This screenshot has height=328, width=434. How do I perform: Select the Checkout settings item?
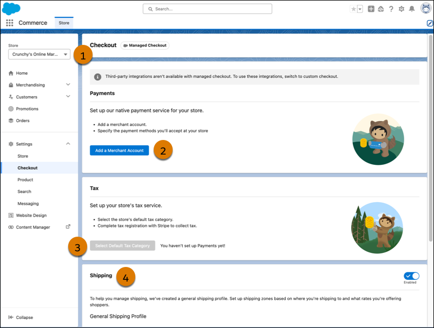coord(40,168)
